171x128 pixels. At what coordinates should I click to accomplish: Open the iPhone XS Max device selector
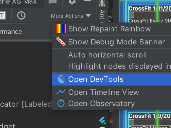coord(18,2)
